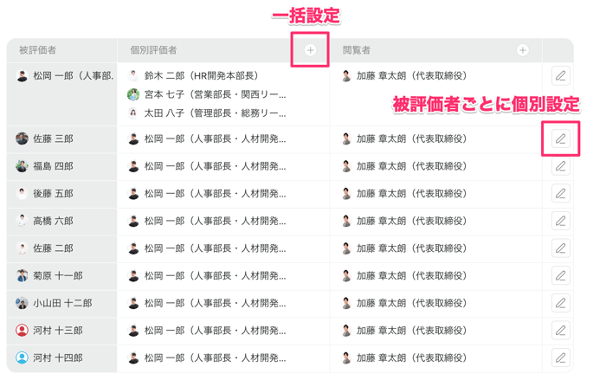Click plus icon in 個別評価者 column header
This screenshot has width=606, height=380.
(x=311, y=50)
